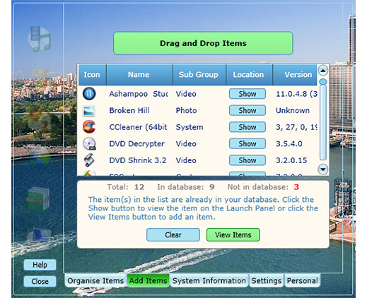Select the "Ashampoo Stuc" name cell
The image size is (367, 298).
(139, 94)
